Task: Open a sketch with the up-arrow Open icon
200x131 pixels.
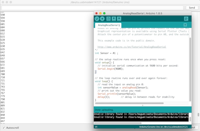Action: pyautogui.click(x=114, y=19)
